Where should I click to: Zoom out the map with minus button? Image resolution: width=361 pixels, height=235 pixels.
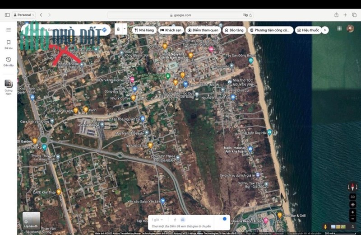[x=352, y=219]
